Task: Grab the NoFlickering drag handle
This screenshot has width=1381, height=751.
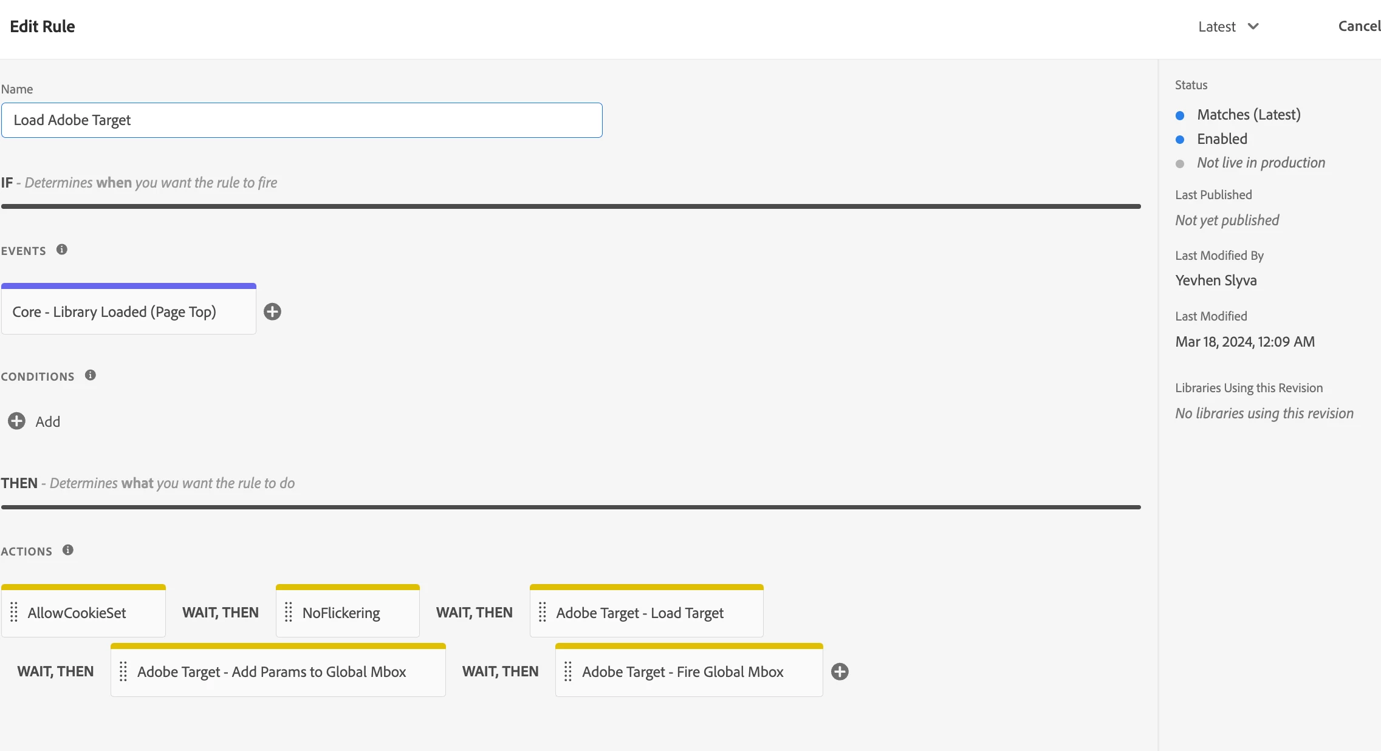Action: [289, 613]
